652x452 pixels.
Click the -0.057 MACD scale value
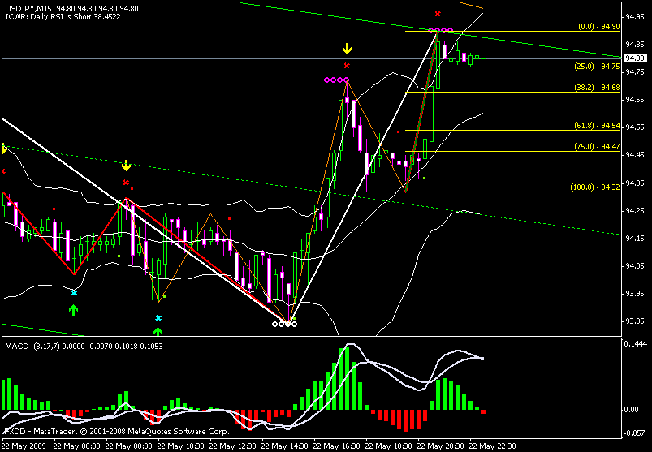634,433
